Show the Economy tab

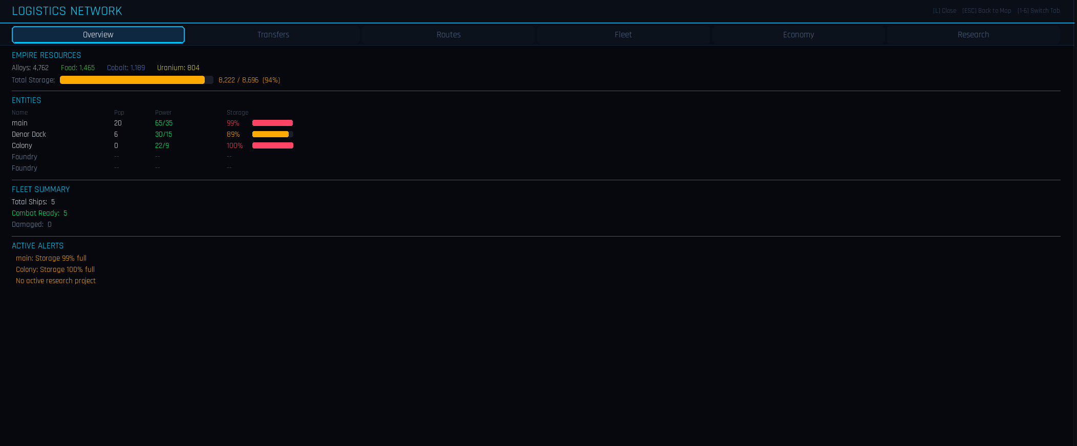[x=799, y=35]
